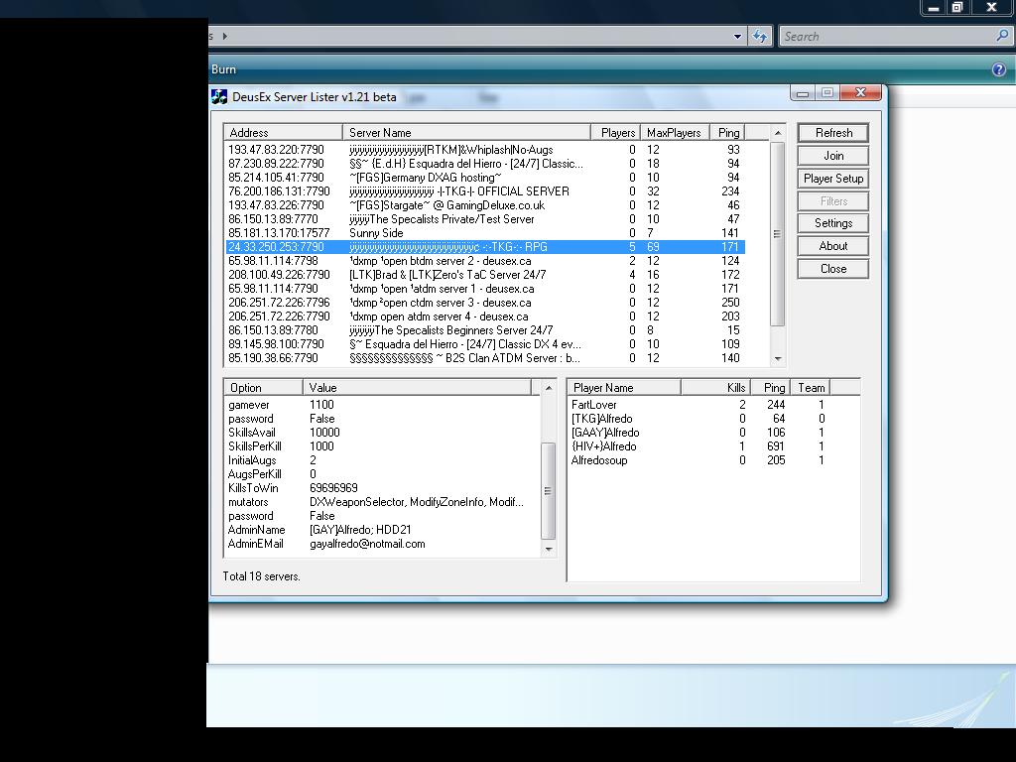Select the 86.150.13.89:7780 Beginners Server row
The image size is (1016, 762).
(485, 329)
